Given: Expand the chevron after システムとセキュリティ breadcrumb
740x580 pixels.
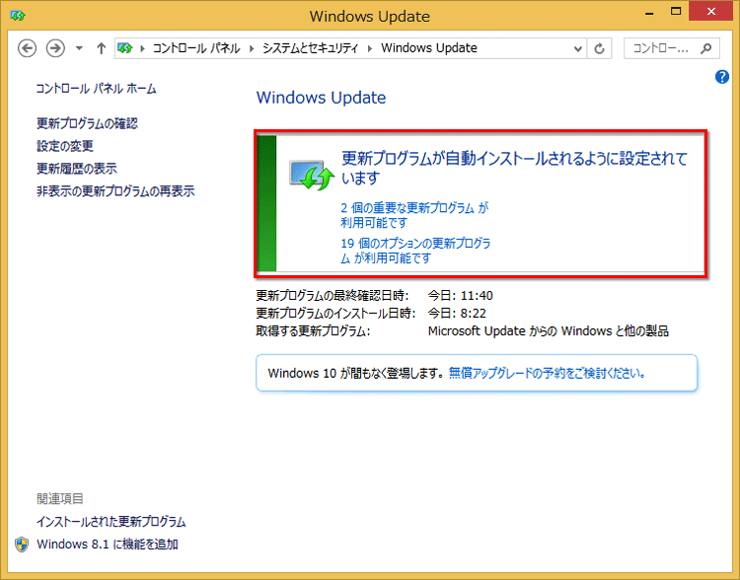Looking at the screenshot, I should (x=372, y=48).
